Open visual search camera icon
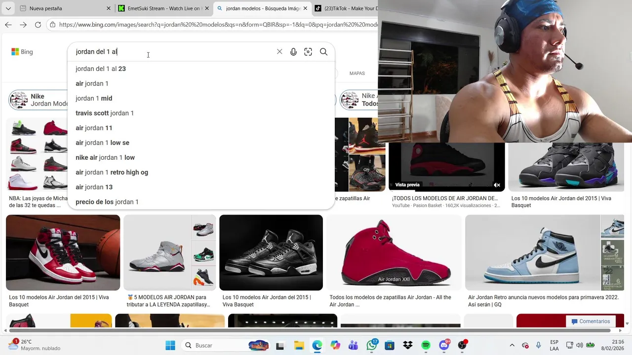This screenshot has height=355, width=632. click(x=308, y=52)
